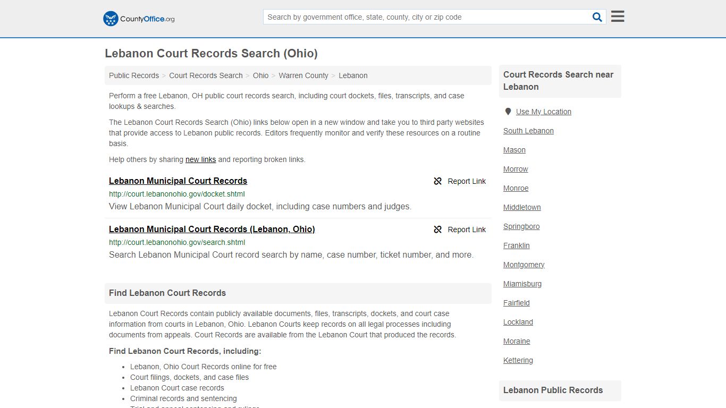Select Moraine nearby link
726x408 pixels.
[x=517, y=341]
